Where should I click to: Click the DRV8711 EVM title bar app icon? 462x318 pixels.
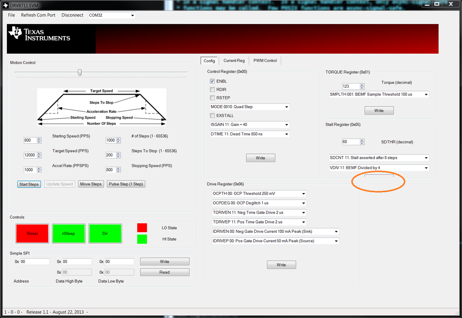pyautogui.click(x=5, y=6)
